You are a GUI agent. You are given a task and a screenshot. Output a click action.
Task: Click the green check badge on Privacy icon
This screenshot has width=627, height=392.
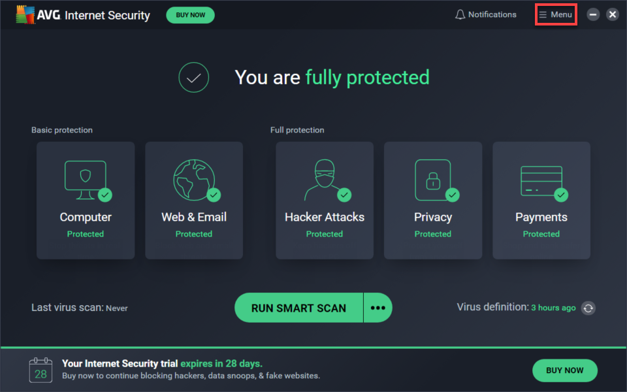point(452,195)
